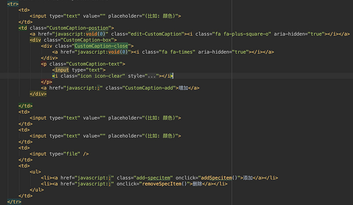Click the closing </tr> tag
353x205 pixels.
pyautogui.click(x=14, y=201)
